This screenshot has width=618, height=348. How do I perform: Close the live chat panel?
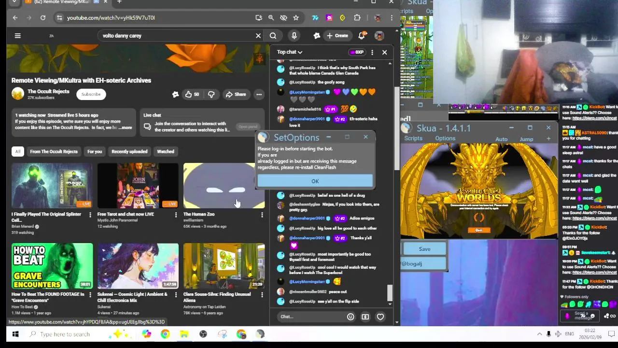click(385, 52)
